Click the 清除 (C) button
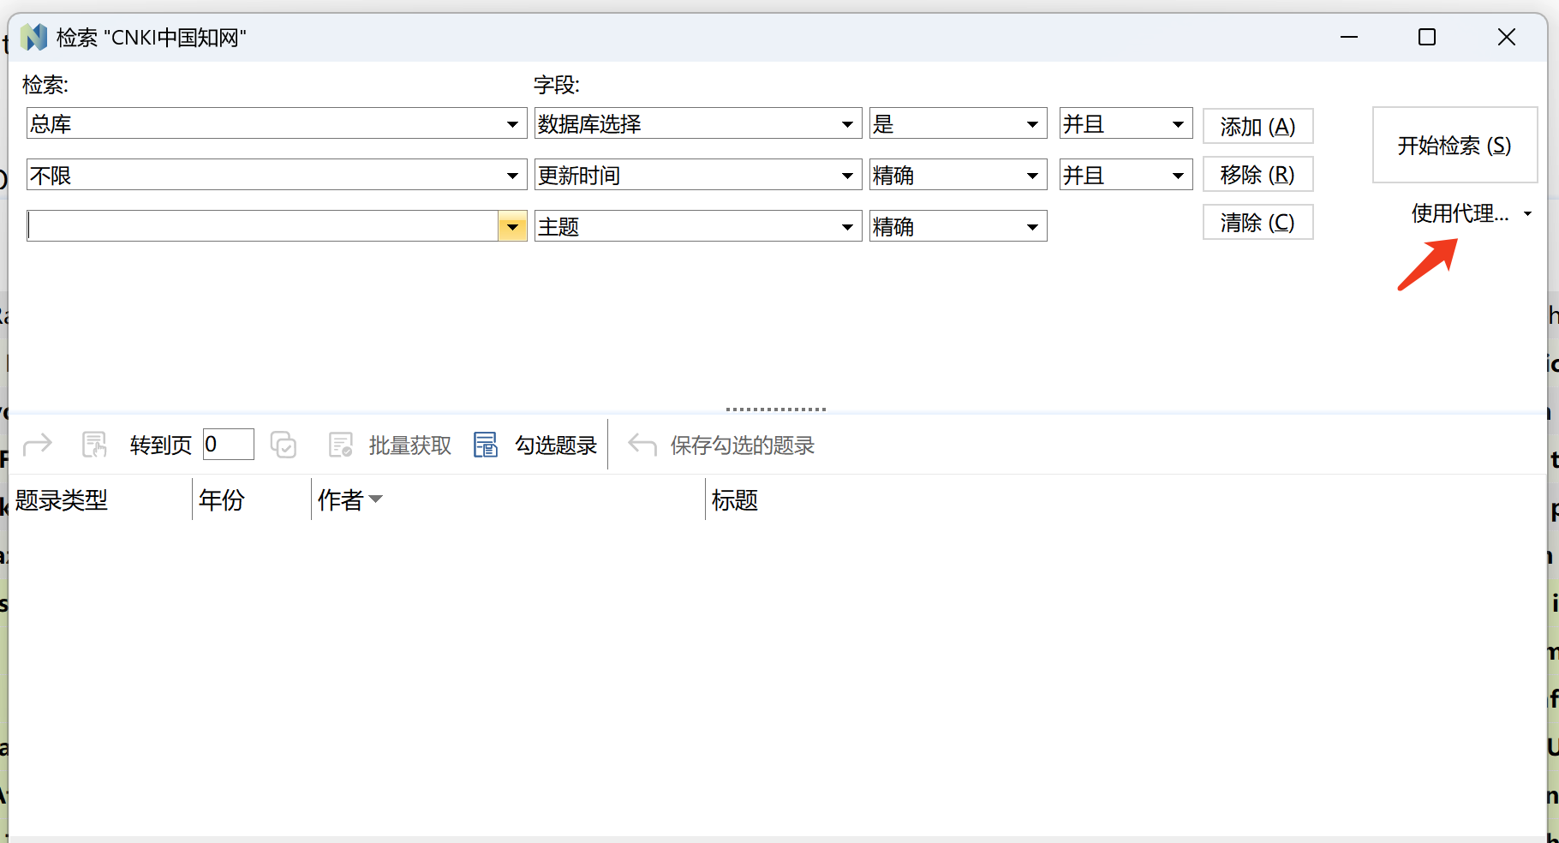 coord(1257,222)
